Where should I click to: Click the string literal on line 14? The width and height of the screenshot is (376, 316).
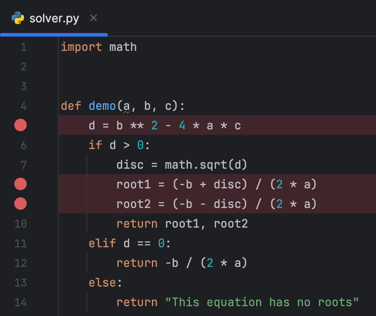coord(263,302)
